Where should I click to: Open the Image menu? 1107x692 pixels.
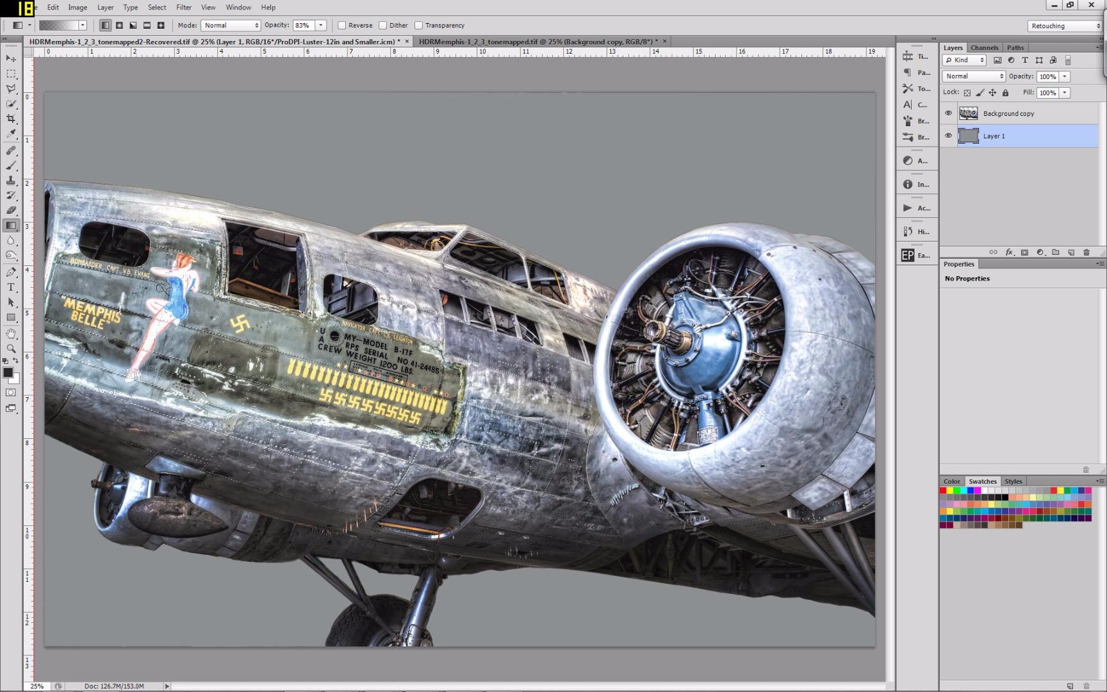pos(78,8)
